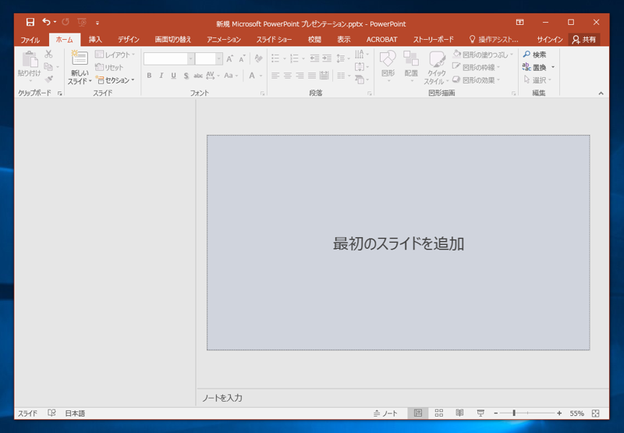Open the Replace (置換) dropdown arrow
Image resolution: width=624 pixels, height=433 pixels.
click(553, 68)
